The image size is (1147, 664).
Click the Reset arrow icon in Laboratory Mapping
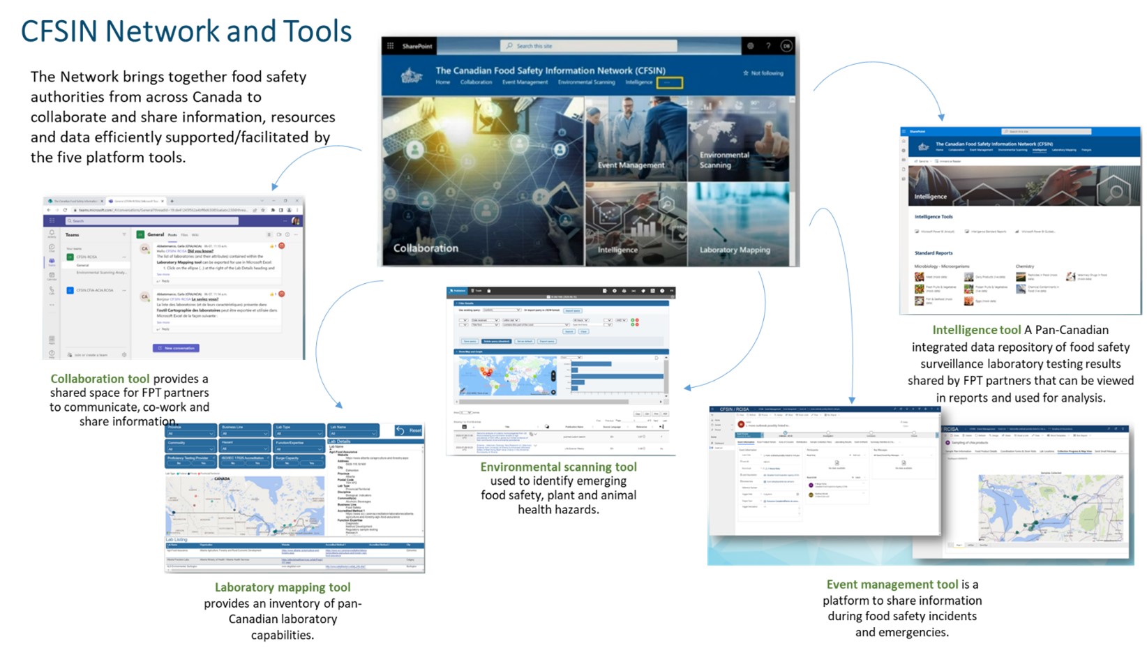pyautogui.click(x=400, y=430)
